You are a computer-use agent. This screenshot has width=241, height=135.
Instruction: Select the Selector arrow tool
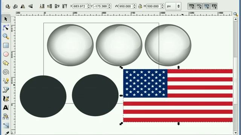pyautogui.click(x=6, y=19)
